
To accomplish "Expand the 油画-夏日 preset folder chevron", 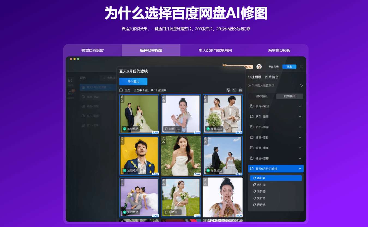I will tap(300, 137).
